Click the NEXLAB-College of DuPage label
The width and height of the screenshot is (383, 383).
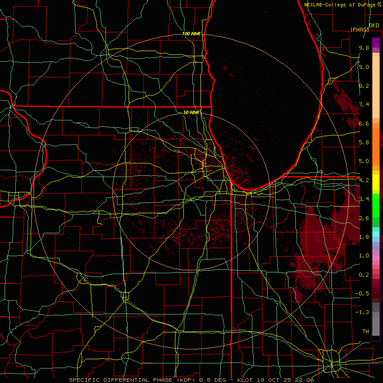[x=340, y=5]
